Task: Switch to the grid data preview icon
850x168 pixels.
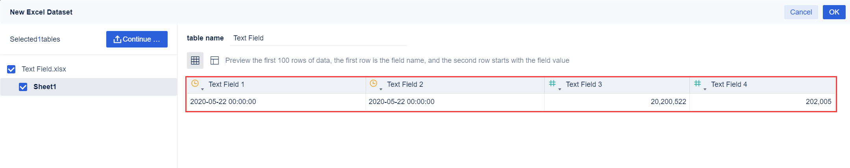Action: (195, 60)
